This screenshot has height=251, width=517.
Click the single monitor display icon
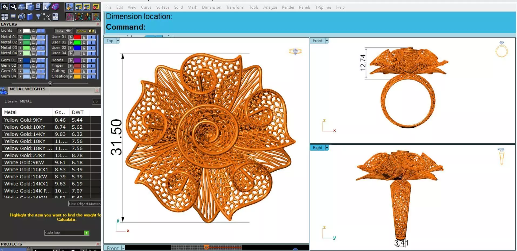(x=13, y=17)
